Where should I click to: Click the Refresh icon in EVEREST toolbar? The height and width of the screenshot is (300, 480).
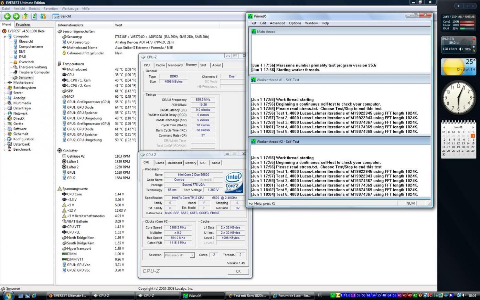tap(34, 16)
